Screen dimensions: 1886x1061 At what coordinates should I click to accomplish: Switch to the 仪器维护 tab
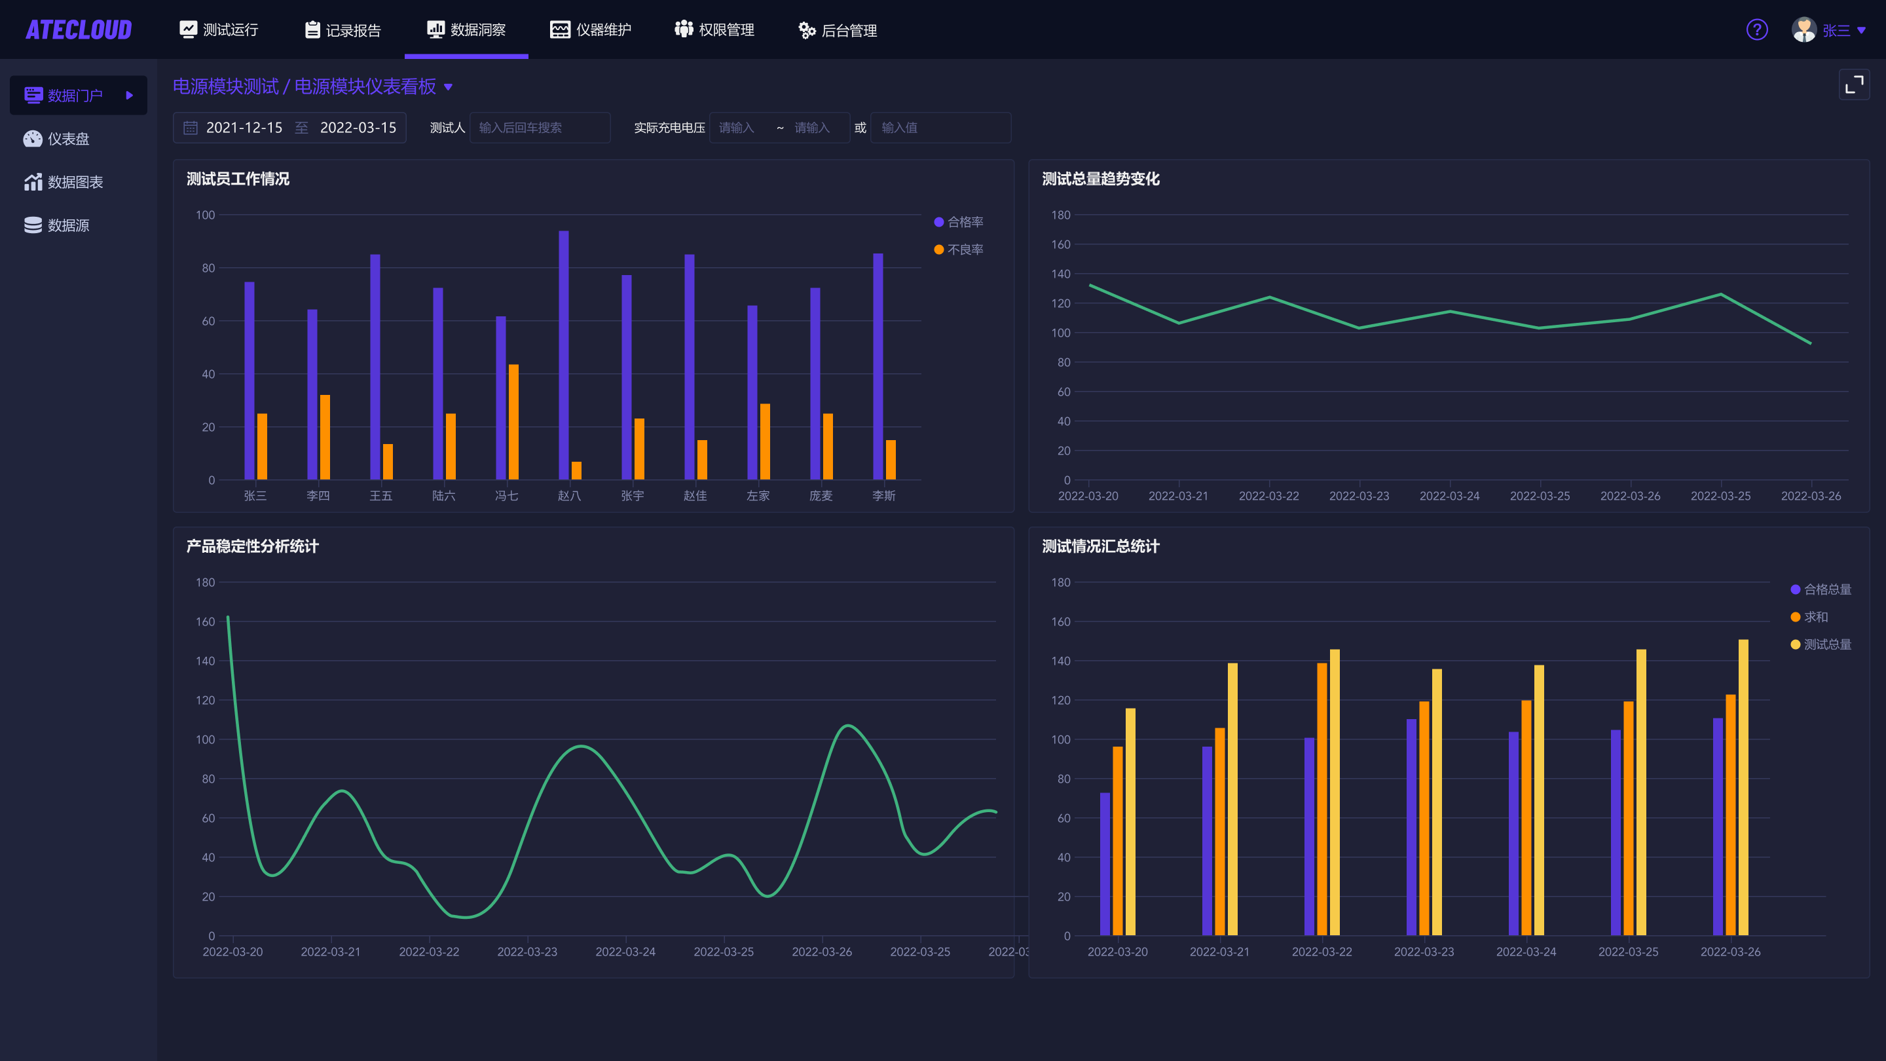tap(591, 30)
